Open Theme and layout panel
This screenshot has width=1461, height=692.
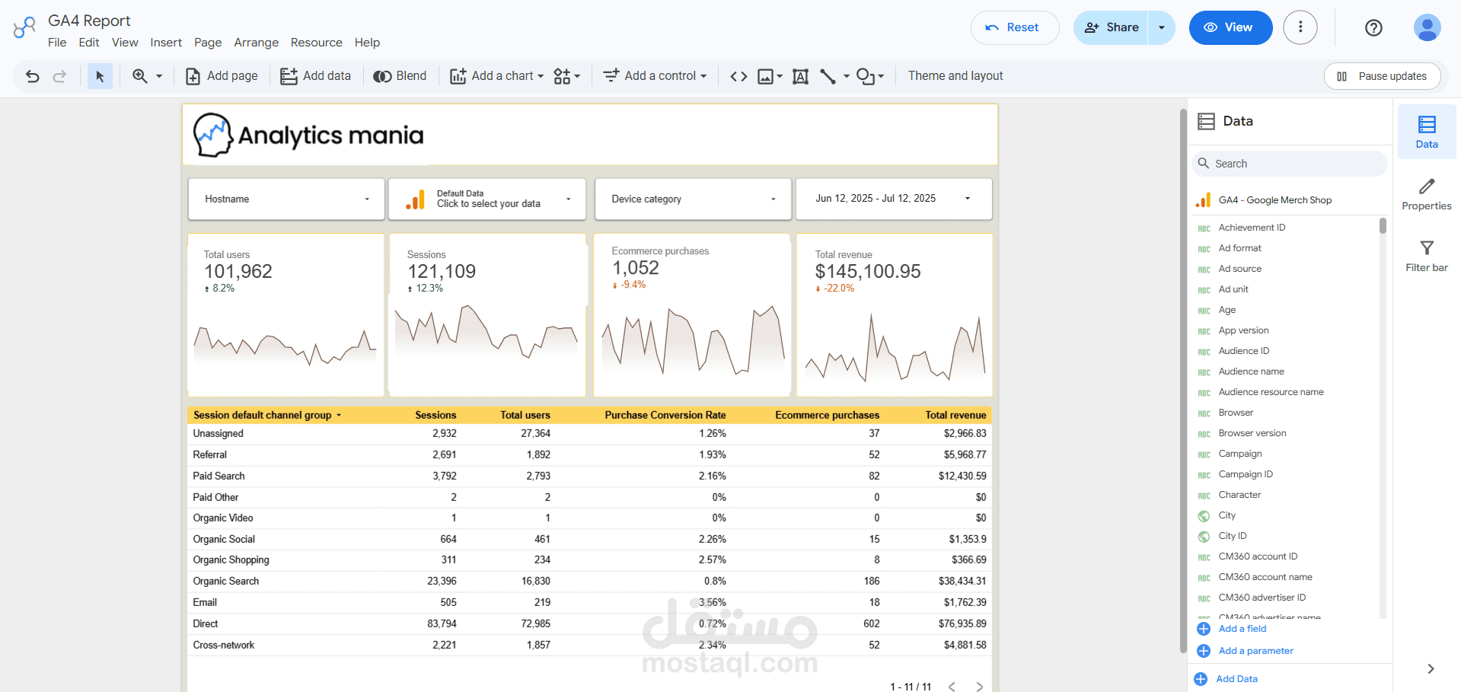[x=955, y=76]
